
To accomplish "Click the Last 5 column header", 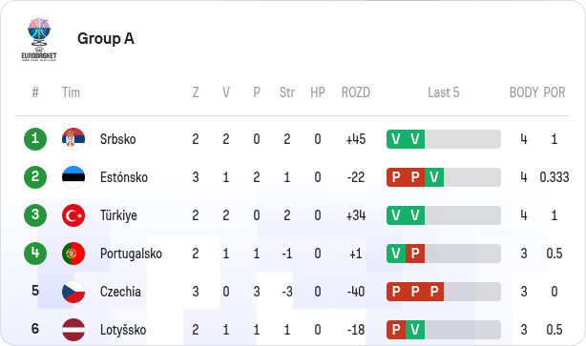I will 443,92.
